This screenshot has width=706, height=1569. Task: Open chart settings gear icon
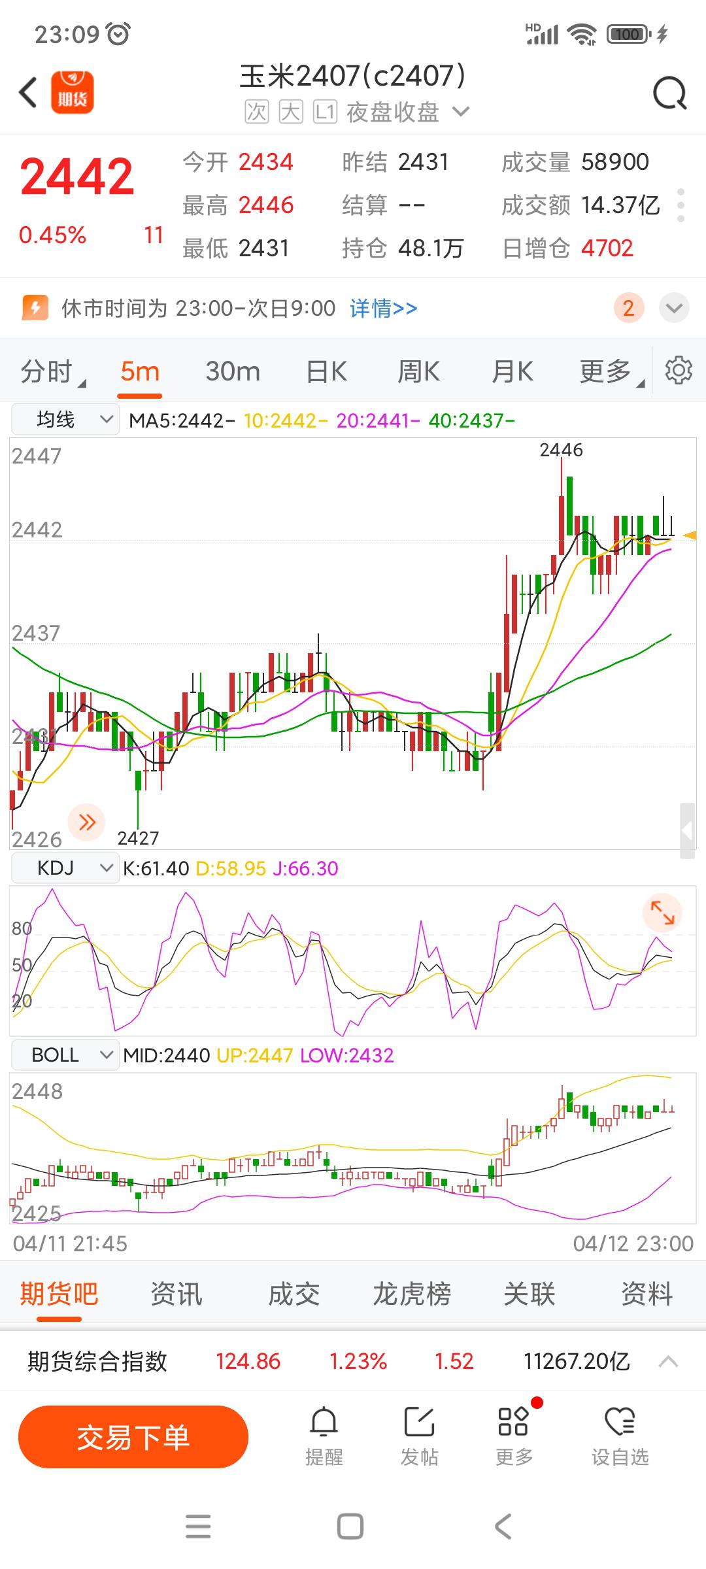coord(678,371)
